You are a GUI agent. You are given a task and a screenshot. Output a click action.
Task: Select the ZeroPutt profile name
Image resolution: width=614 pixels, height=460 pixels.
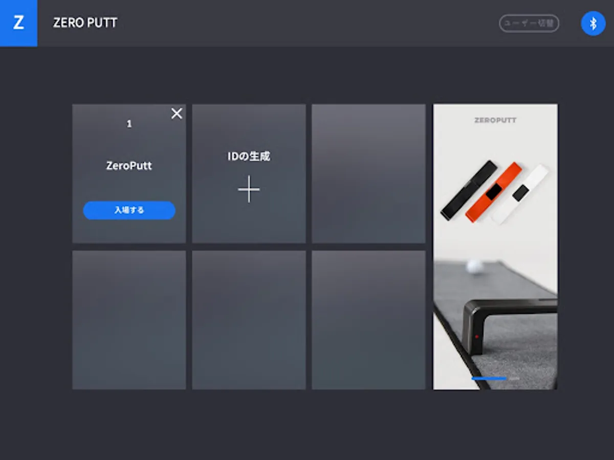pyautogui.click(x=129, y=166)
